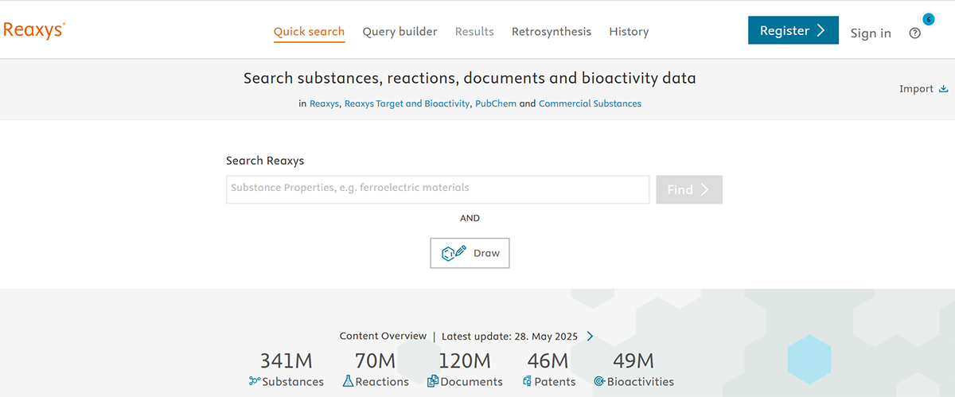This screenshot has height=397, width=955.
Task: Click the Substances molecule icon
Action: 255,381
